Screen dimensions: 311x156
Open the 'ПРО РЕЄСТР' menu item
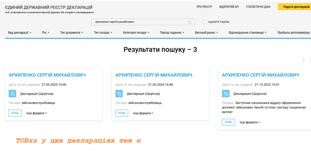204,7
